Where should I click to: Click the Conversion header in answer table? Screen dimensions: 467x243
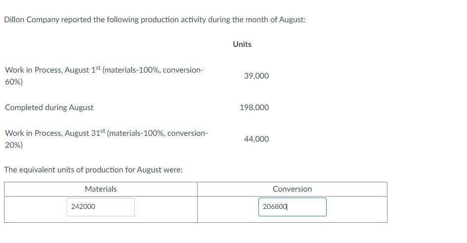[x=292, y=189]
